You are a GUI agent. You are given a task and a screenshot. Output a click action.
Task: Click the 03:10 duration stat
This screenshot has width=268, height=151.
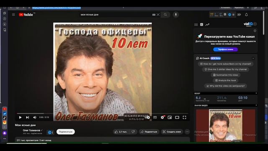(x=243, y=98)
